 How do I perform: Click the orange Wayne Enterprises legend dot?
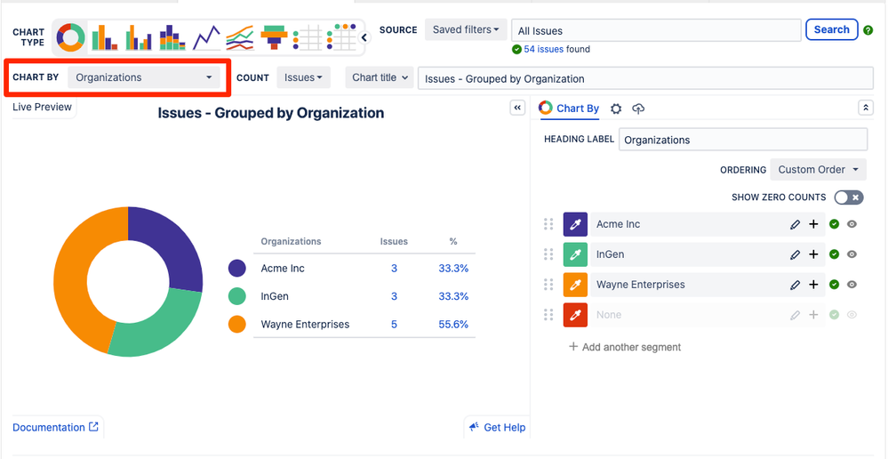236,325
